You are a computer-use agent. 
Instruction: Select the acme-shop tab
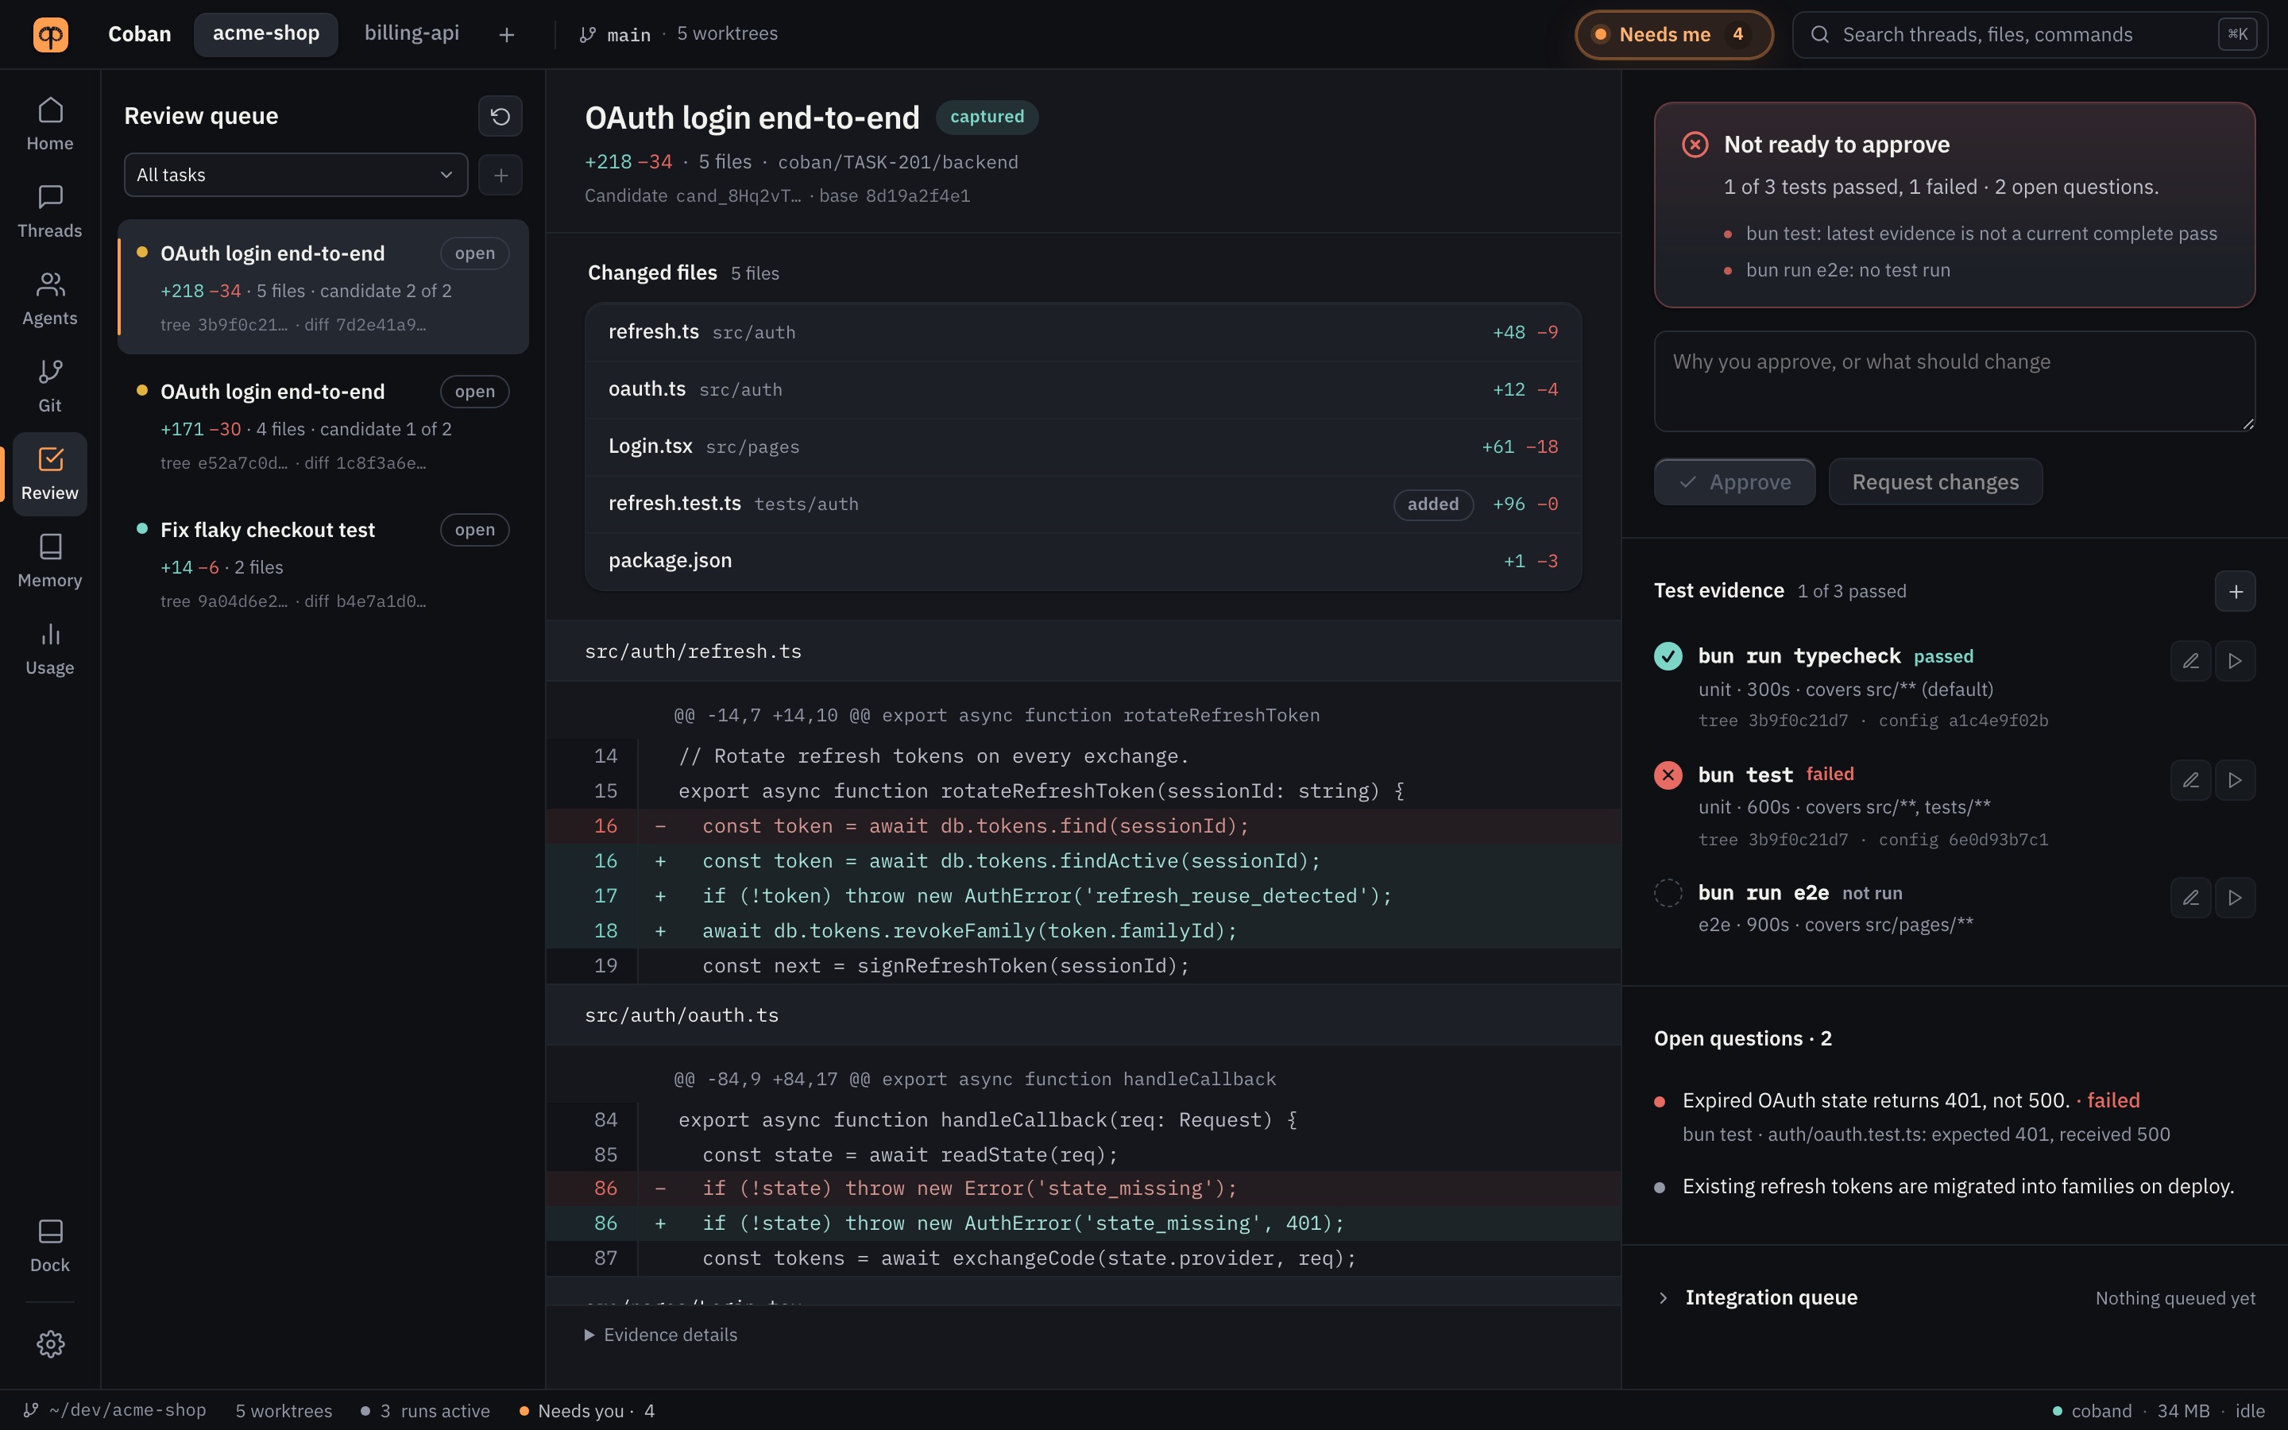point(265,34)
